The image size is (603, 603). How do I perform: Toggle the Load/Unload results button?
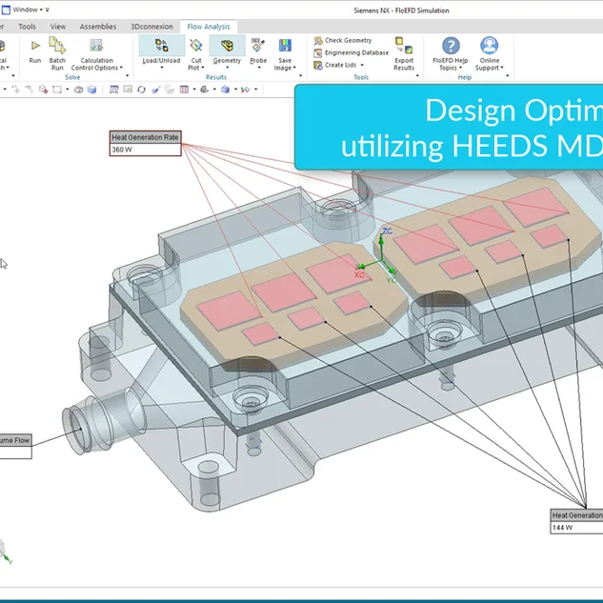coord(162,52)
